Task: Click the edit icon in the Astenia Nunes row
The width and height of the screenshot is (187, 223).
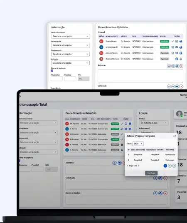Action: (172, 53)
